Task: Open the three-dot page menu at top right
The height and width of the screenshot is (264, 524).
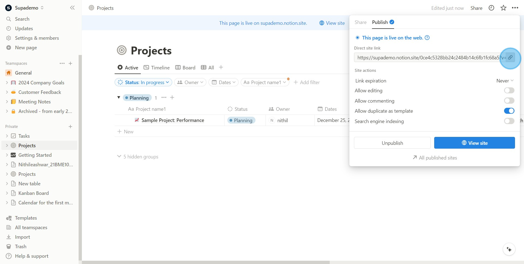Action: pyautogui.click(x=515, y=8)
